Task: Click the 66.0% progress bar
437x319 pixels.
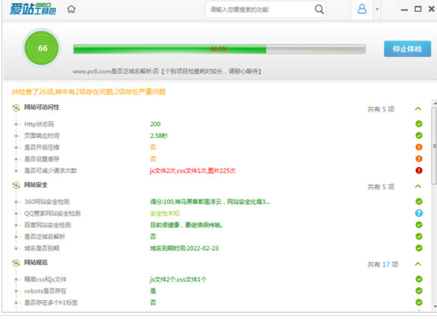Action: (x=219, y=49)
